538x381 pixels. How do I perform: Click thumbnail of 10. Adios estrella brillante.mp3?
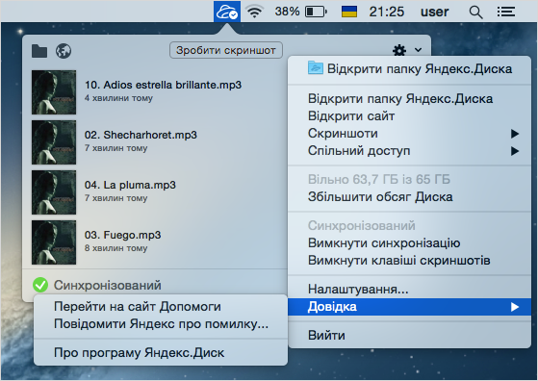[x=54, y=92]
